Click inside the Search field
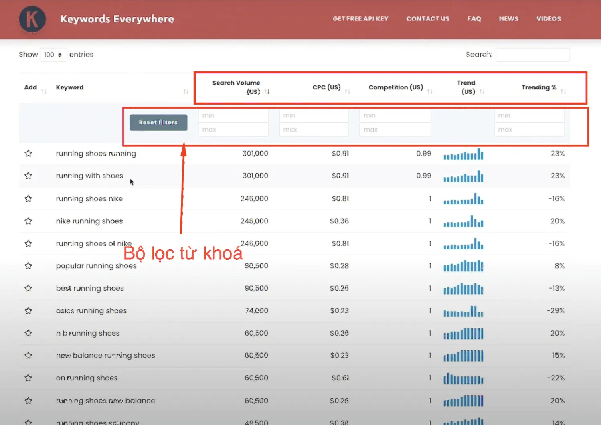 (532, 55)
